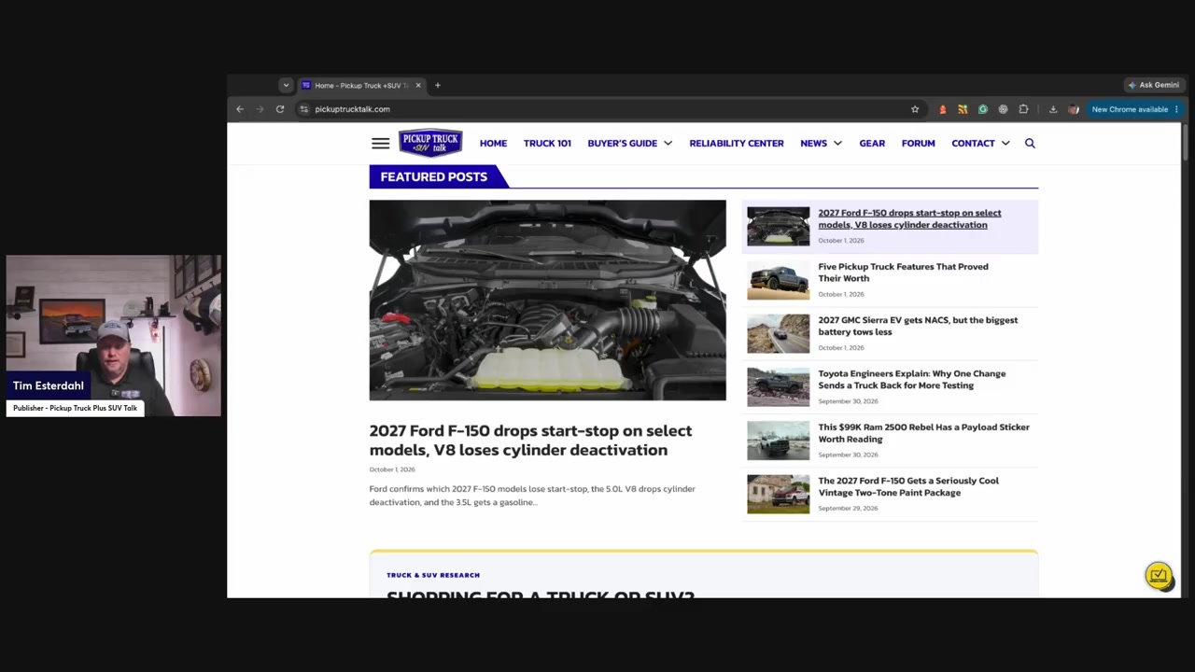Open the red chess-piece extension icon
The image size is (1195, 672).
[942, 109]
